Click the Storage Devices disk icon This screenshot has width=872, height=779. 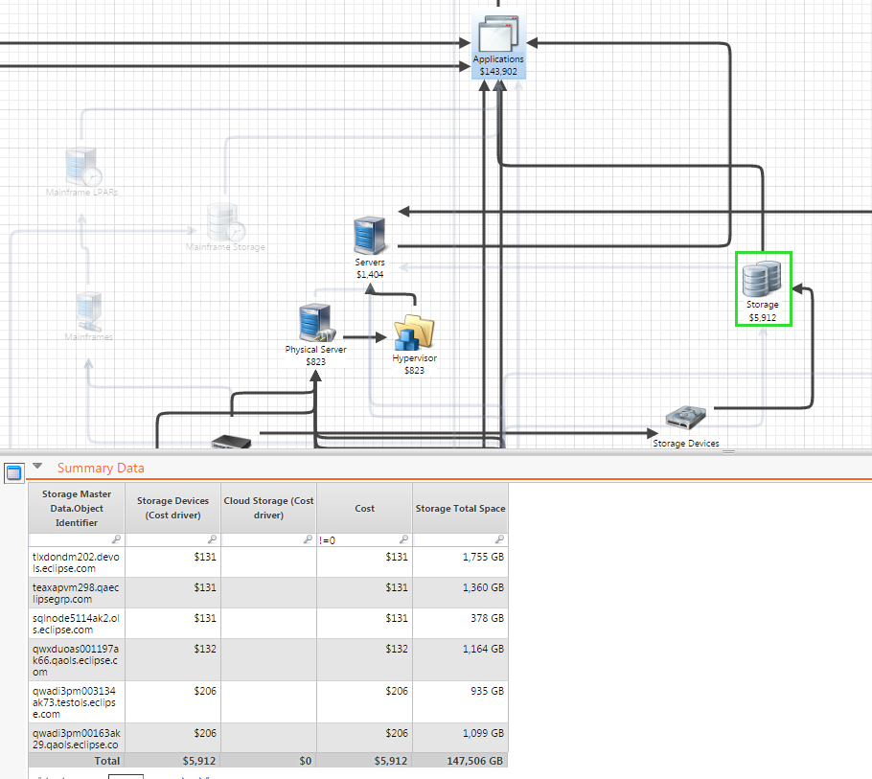[x=686, y=418]
